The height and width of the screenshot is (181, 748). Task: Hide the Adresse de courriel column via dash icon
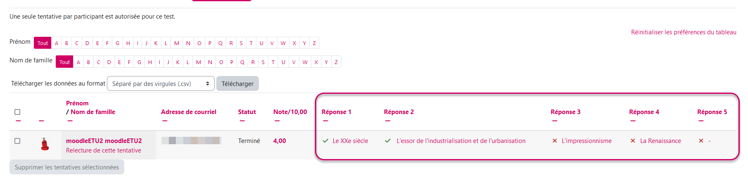tap(165, 121)
